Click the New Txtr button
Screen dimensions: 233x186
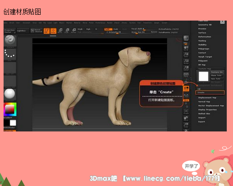(216, 79)
